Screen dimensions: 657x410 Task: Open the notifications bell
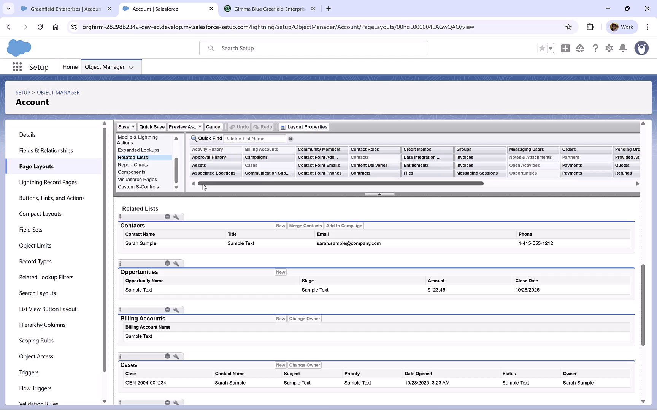click(x=622, y=48)
